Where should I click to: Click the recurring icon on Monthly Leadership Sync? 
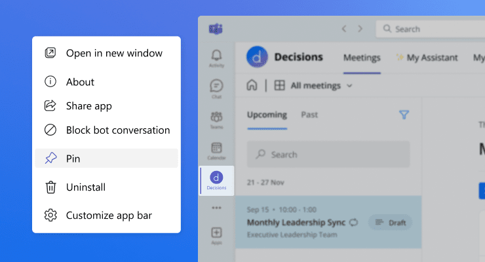click(353, 222)
